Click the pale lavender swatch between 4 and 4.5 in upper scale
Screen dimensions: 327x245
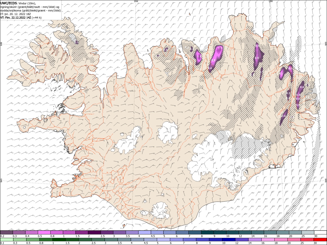coord(144,232)
